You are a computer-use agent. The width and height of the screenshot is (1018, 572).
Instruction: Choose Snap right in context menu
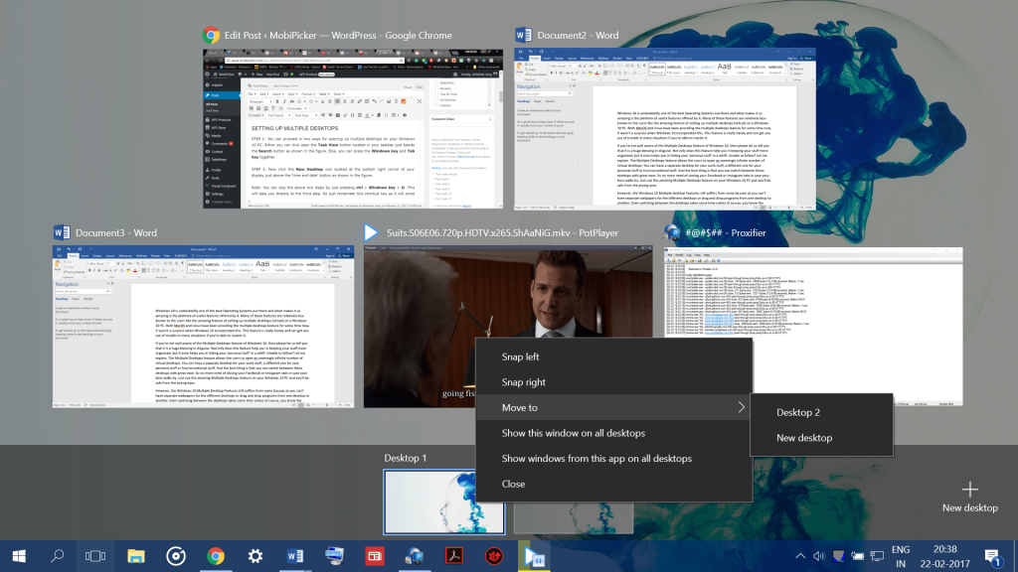[x=613, y=382]
